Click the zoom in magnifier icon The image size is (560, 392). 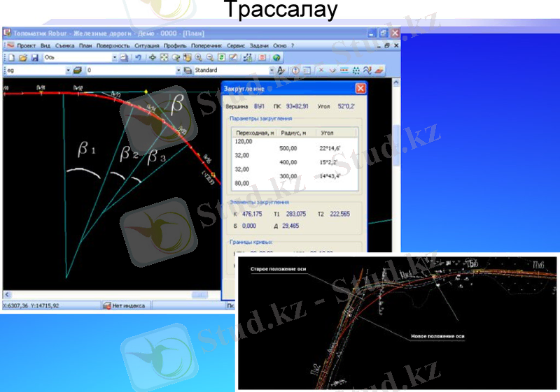point(198,57)
